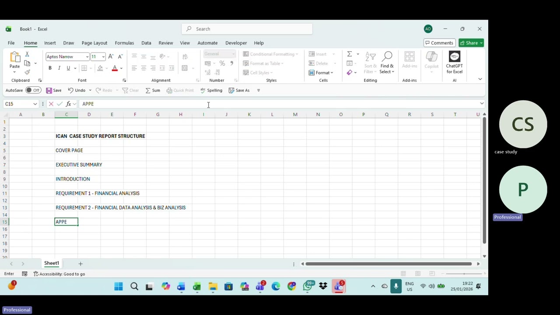Open the File menu

[11, 43]
